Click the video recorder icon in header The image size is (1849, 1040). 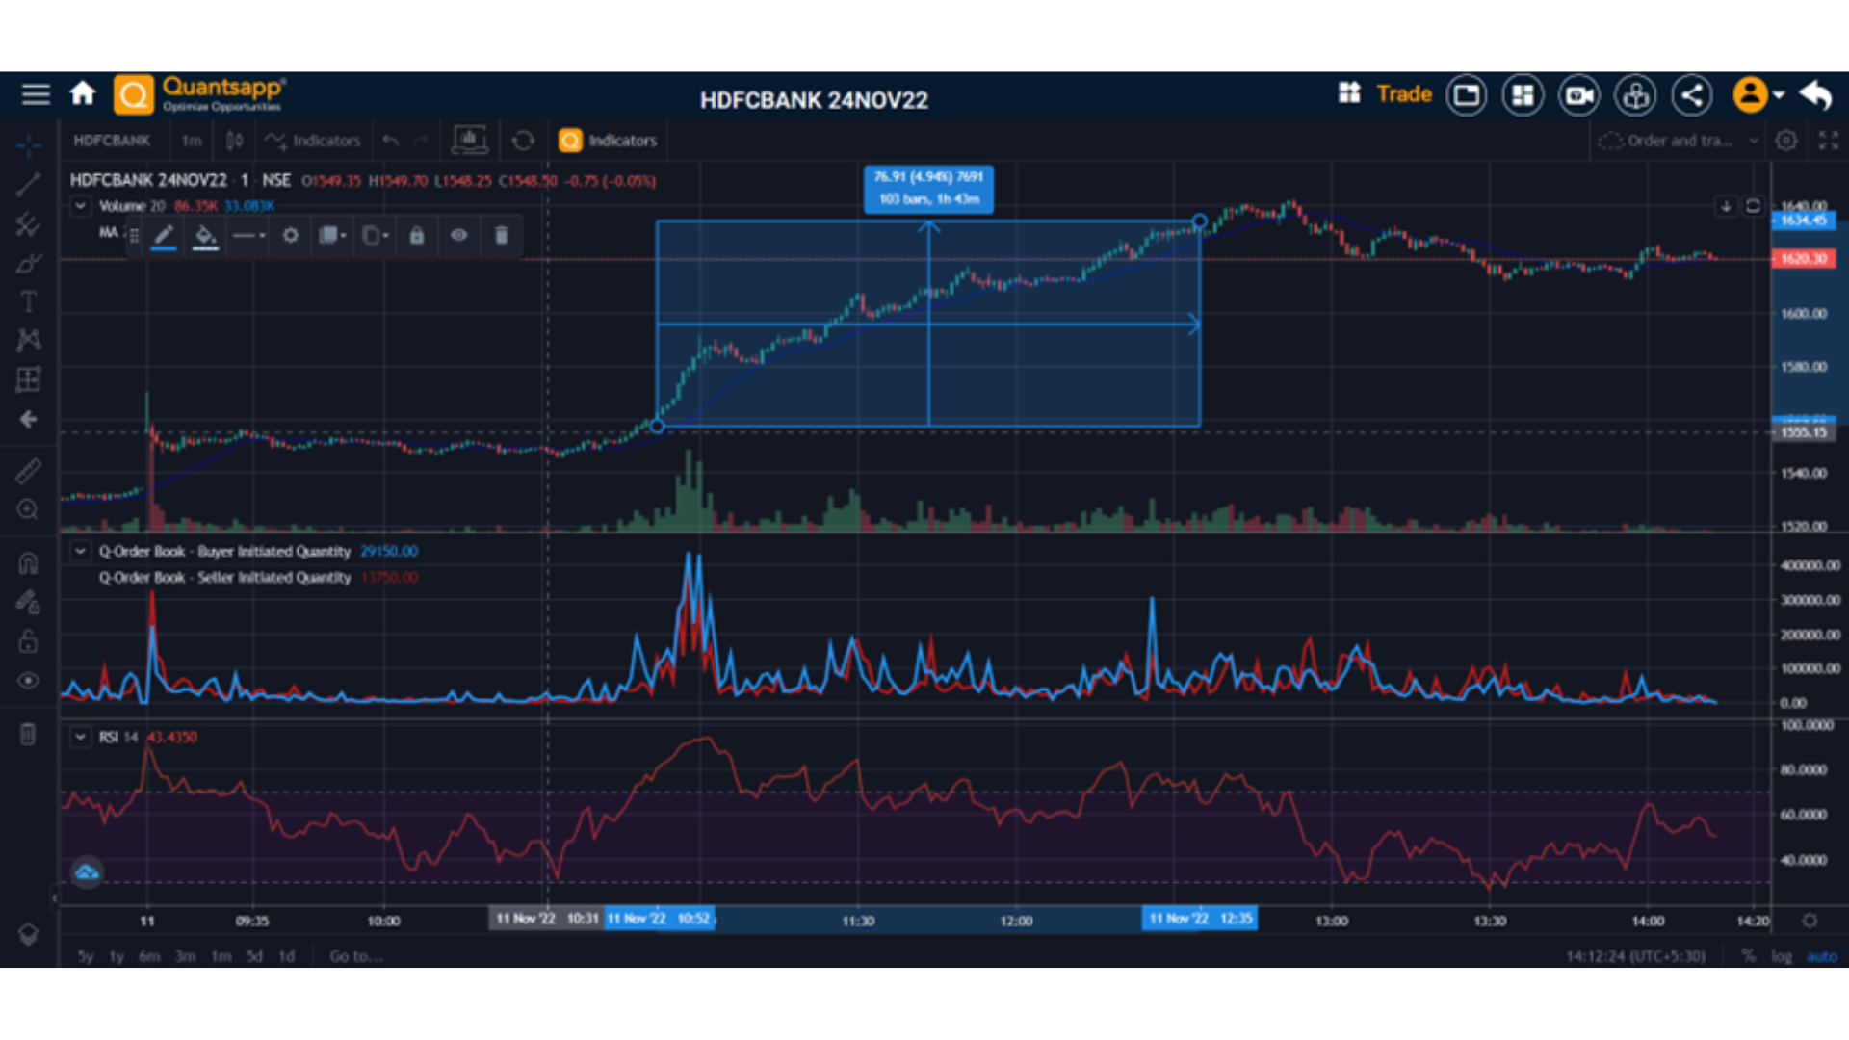coord(1579,95)
